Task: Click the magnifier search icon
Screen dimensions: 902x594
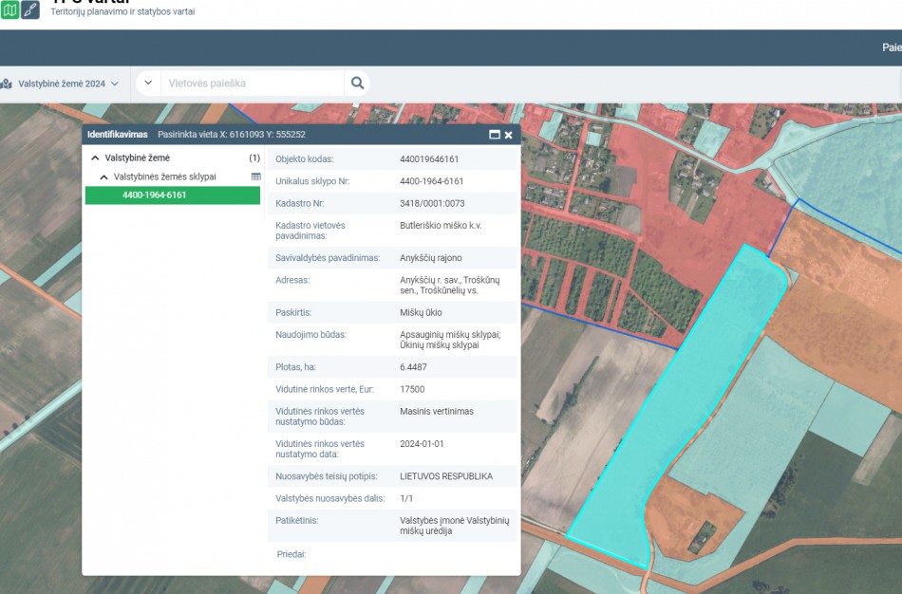Action: click(x=357, y=84)
